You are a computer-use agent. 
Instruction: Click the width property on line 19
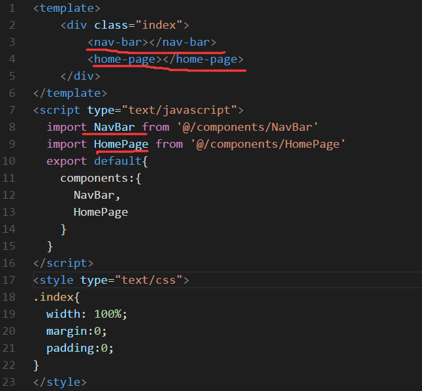pyautogui.click(x=63, y=314)
